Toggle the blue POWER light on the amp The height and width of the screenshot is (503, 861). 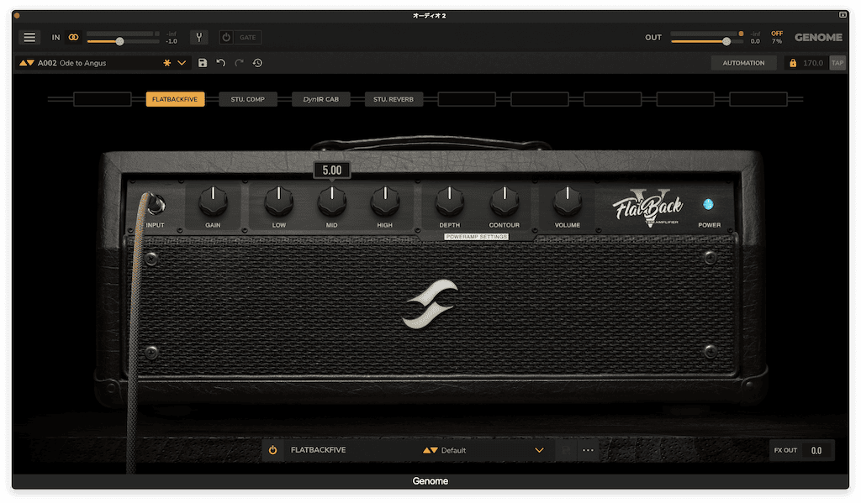[x=708, y=205]
